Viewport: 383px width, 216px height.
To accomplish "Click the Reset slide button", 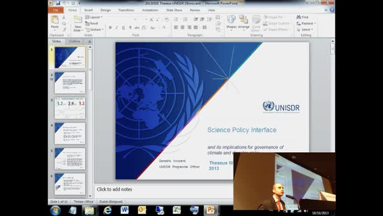I will point(92,24).
